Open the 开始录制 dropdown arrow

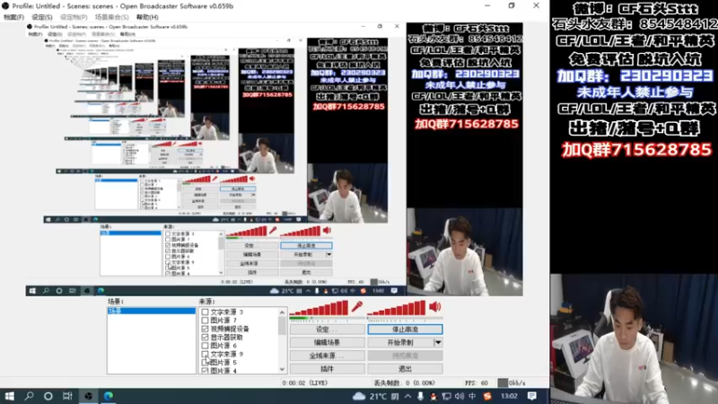[x=438, y=343]
